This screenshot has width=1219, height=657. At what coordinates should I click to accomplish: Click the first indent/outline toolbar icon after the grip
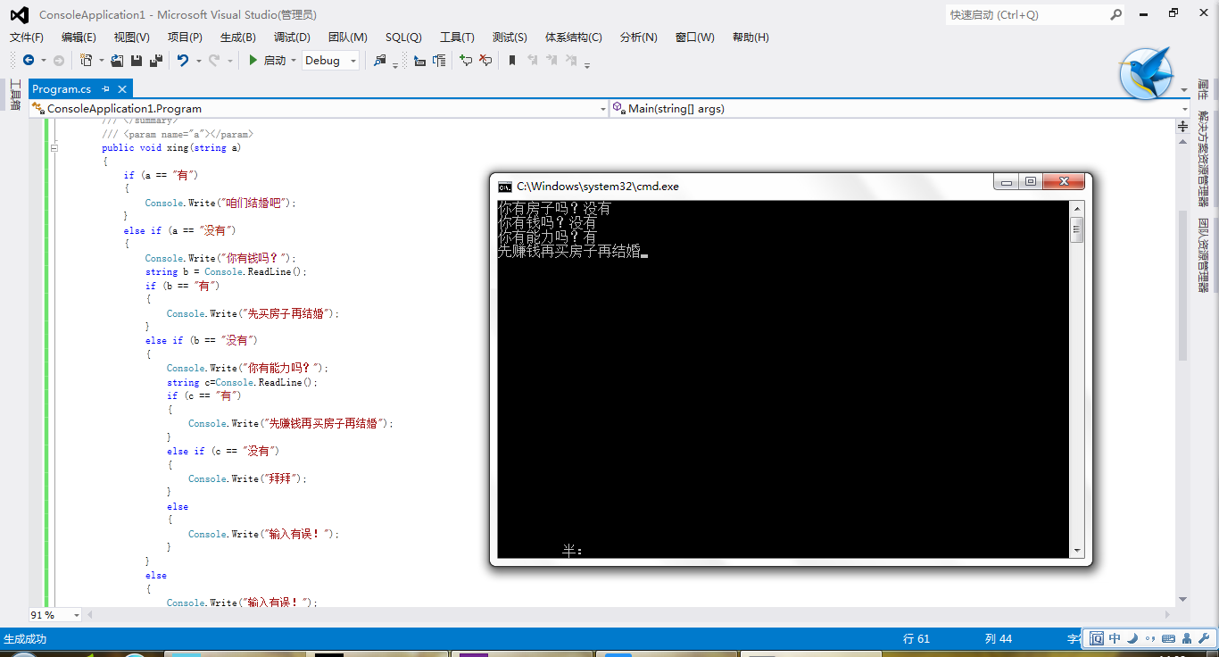tap(419, 61)
